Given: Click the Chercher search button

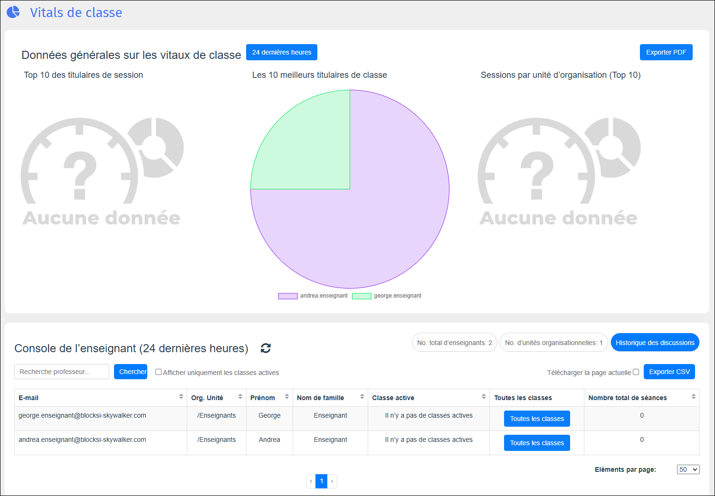Looking at the screenshot, I should tap(131, 372).
